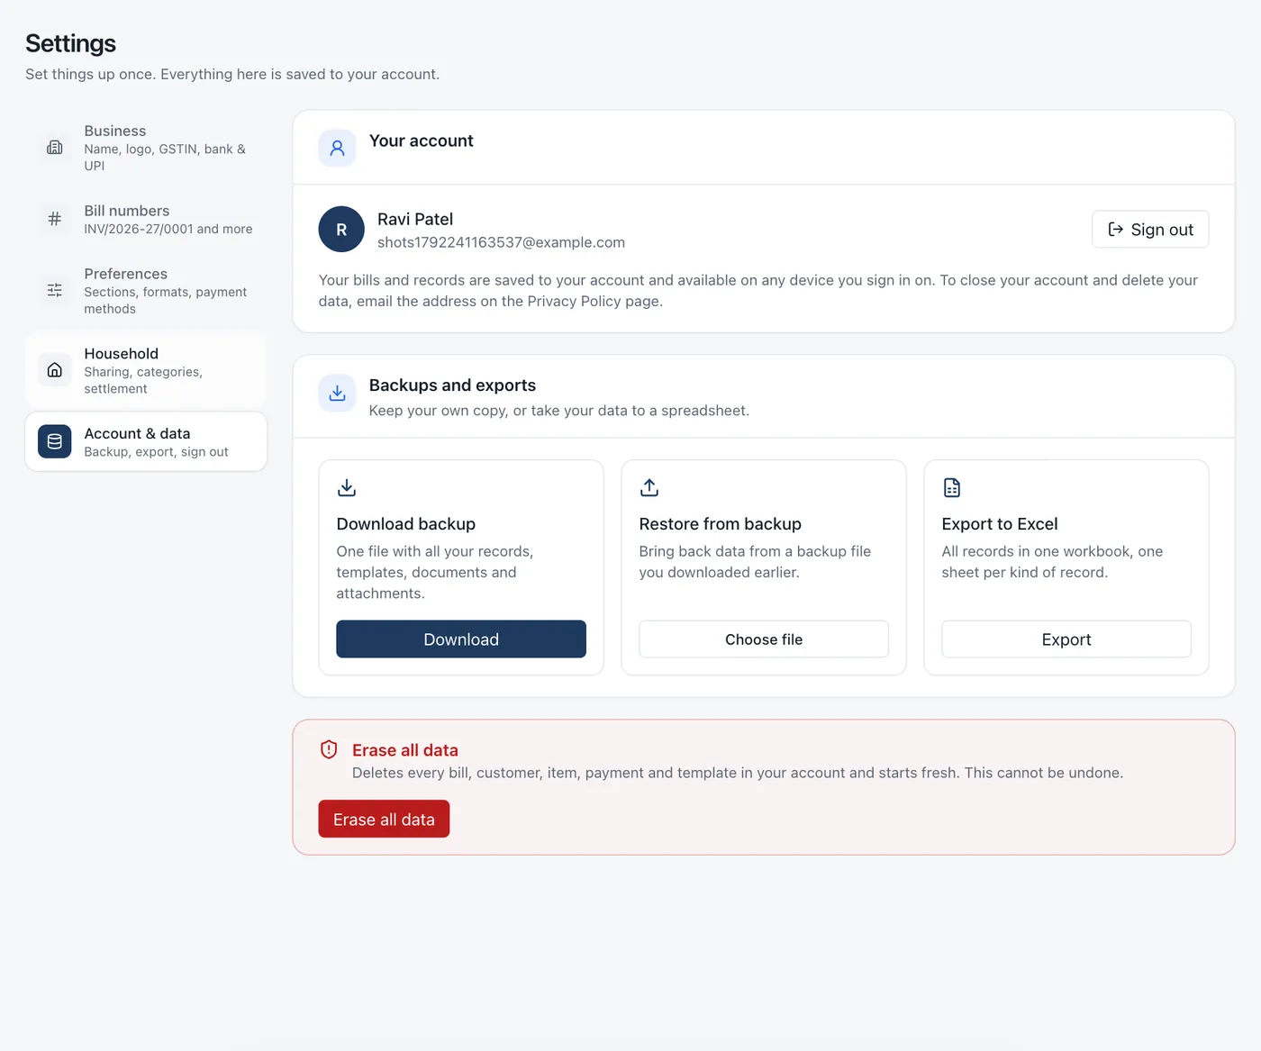Click "Backup, export, sign out" sidebar subtitle
The height and width of the screenshot is (1051, 1261).
tap(156, 452)
